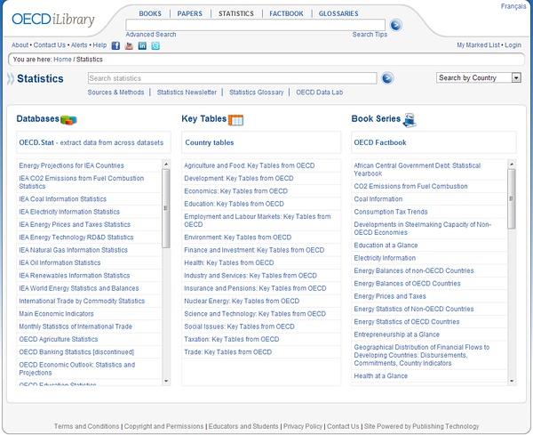Switch to the Papers tab
The height and width of the screenshot is (435, 533).
(x=190, y=13)
